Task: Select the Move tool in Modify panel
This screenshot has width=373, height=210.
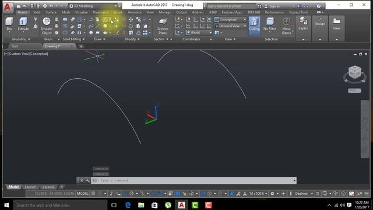Action: point(131,19)
